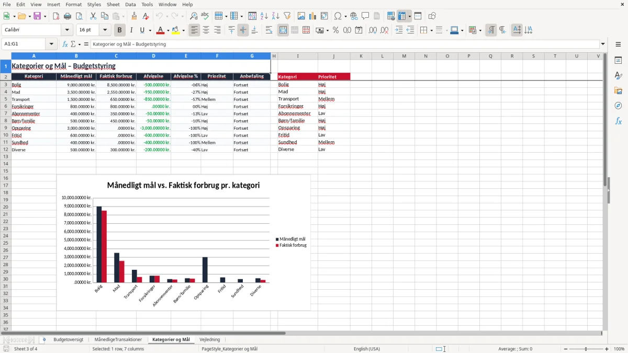
Task: Open the Styles menu
Action: pyautogui.click(x=94, y=4)
